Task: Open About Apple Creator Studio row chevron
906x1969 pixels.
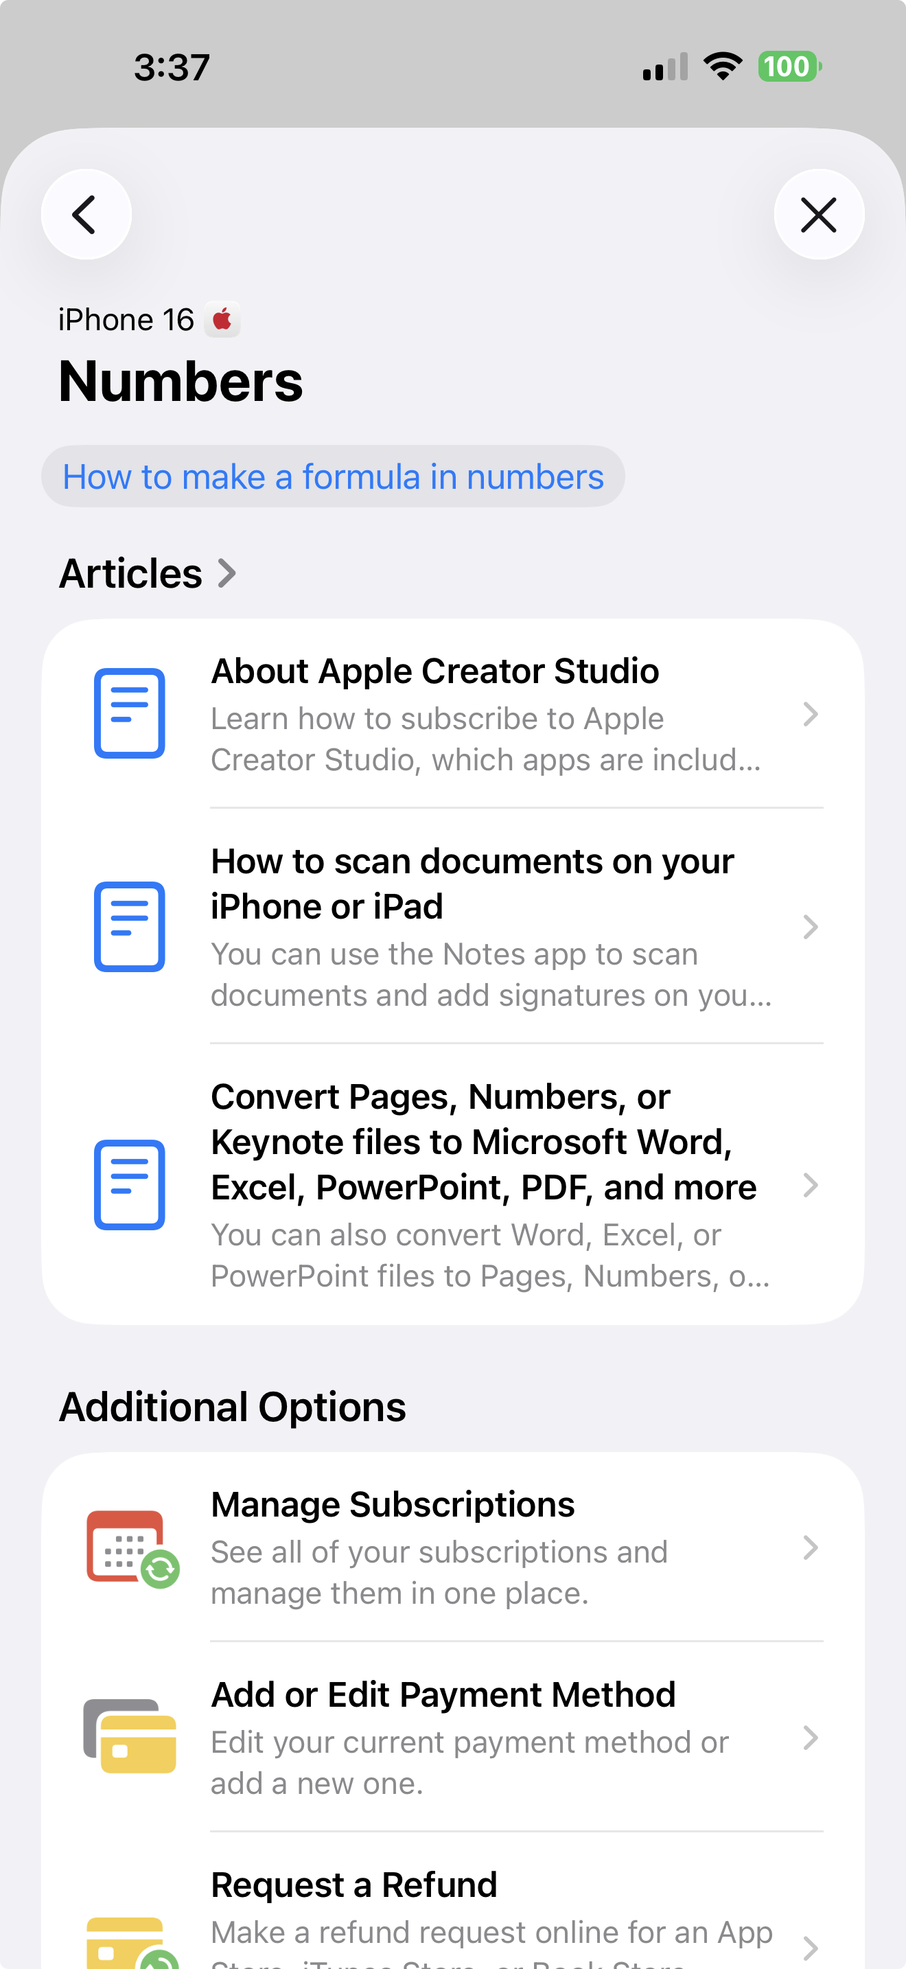Action: tap(811, 714)
